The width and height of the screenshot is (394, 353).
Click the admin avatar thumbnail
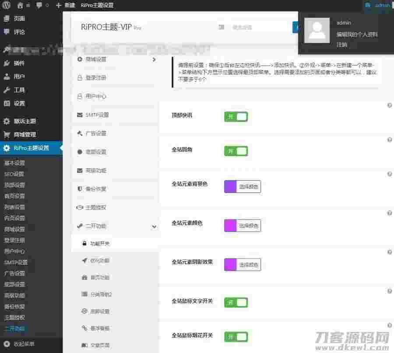point(317,31)
